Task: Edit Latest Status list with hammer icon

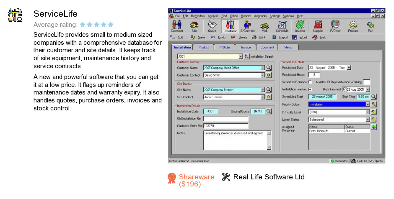Action: point(373,120)
